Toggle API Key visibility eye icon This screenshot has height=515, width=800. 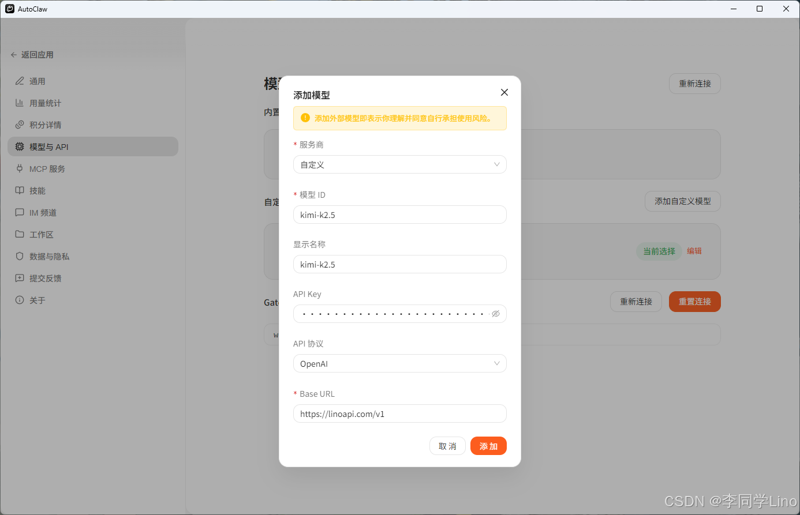[x=496, y=314]
